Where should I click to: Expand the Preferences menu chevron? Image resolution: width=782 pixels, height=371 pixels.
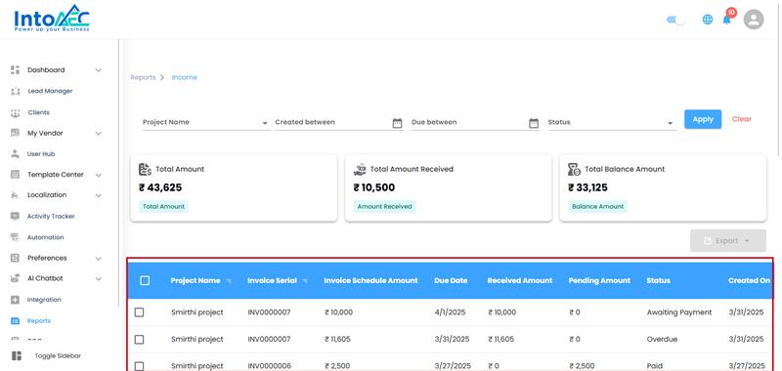coord(99,259)
